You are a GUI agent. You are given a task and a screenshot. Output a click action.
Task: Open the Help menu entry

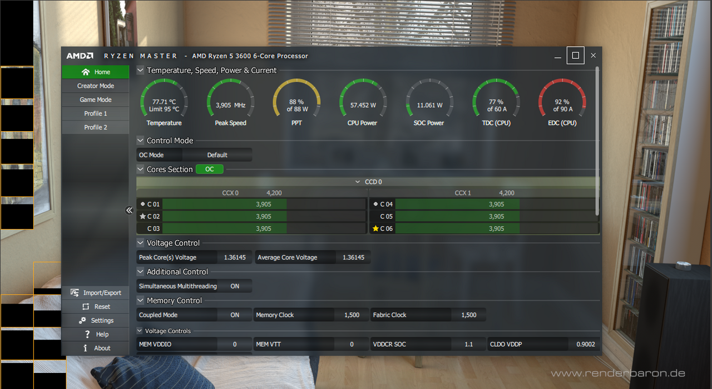pos(95,335)
